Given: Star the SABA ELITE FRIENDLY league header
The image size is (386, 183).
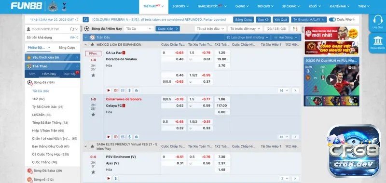Looking at the screenshot, I should tap(92, 146).
